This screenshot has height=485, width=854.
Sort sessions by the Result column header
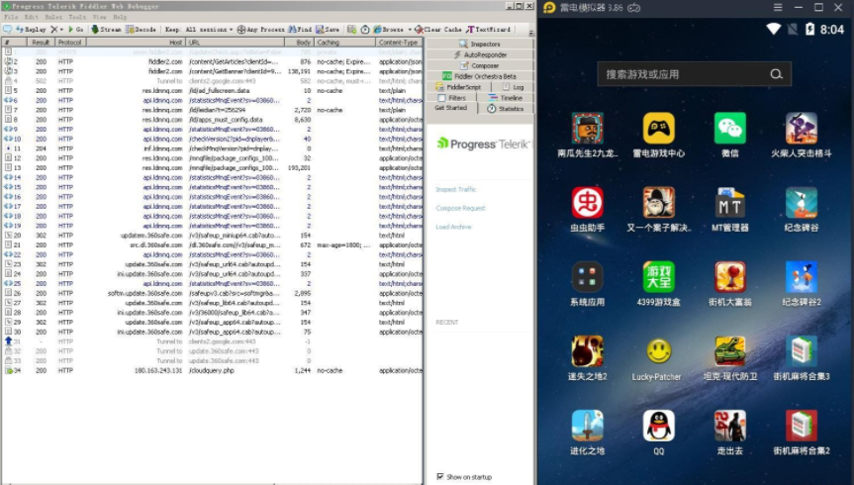[x=41, y=42]
